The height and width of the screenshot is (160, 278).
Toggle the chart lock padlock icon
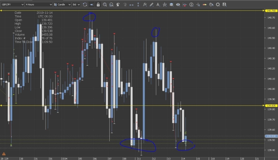pos(98,4)
